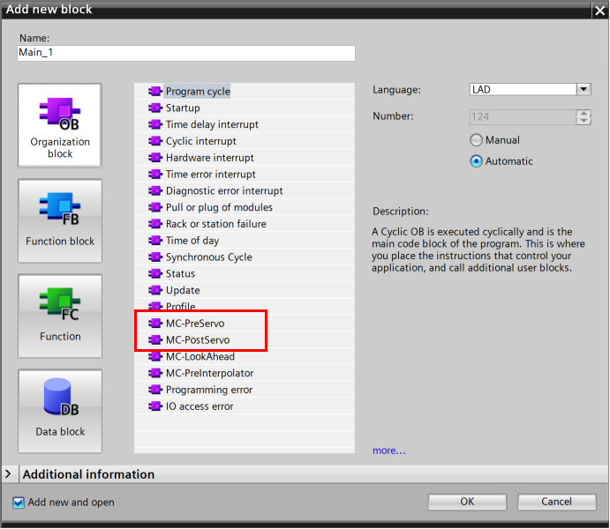
Task: Select the Organization block type
Action: (x=60, y=125)
